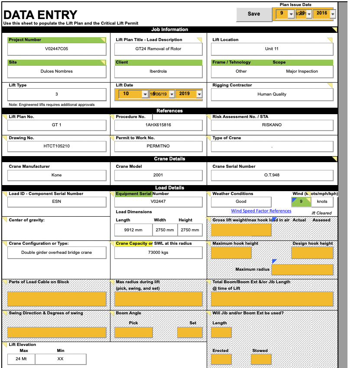Click note marker at Lift Location header corner
Image resolution: width=354 pixels, height=368 pixels.
pos(330,40)
